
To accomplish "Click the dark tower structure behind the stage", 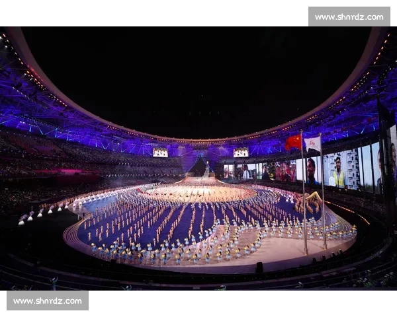I will click(x=199, y=167).
